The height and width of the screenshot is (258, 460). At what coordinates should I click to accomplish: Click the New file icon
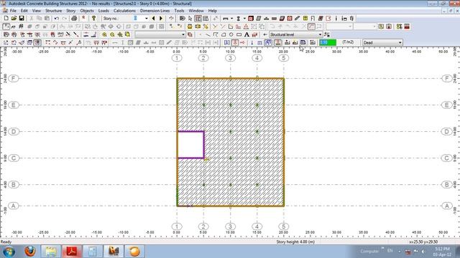[x=6, y=19]
